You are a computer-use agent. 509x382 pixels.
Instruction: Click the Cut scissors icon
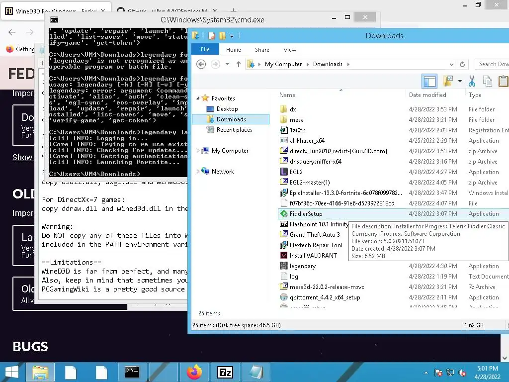[472, 81]
